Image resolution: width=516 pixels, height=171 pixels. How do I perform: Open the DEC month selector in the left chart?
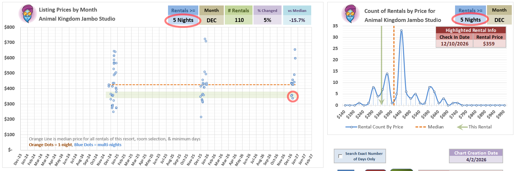211,20
